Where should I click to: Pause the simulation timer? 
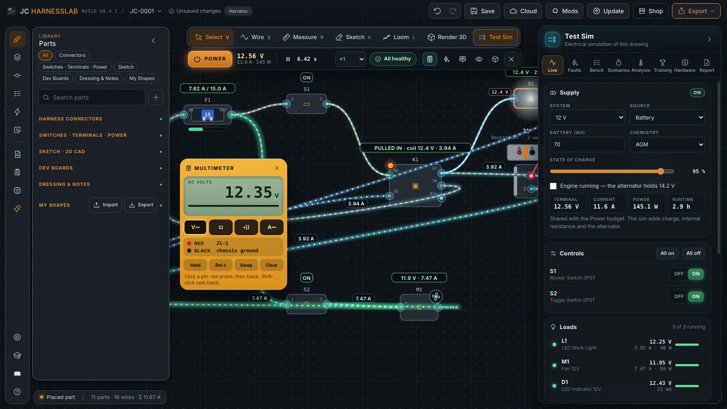(288, 59)
